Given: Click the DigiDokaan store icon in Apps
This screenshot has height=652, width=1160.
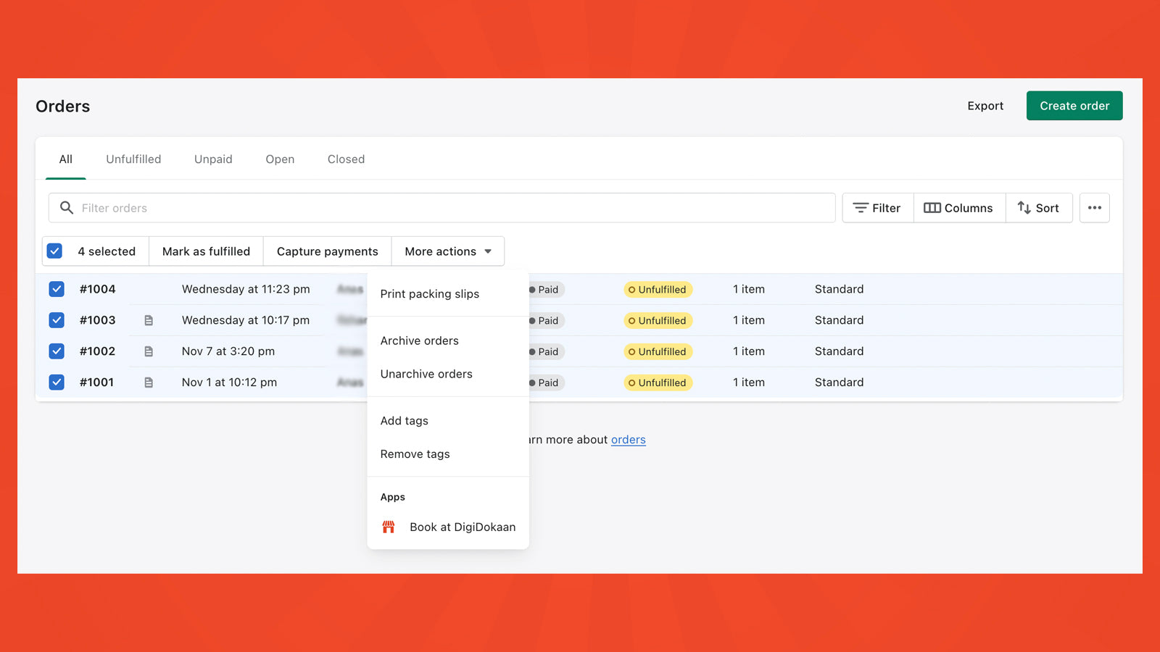Looking at the screenshot, I should (x=389, y=527).
